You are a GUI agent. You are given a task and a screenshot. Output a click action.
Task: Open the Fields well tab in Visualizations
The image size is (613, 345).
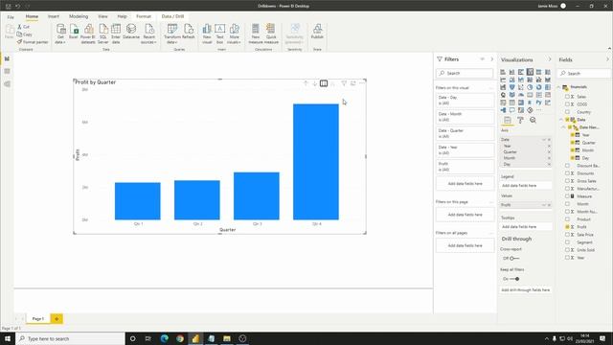point(508,120)
